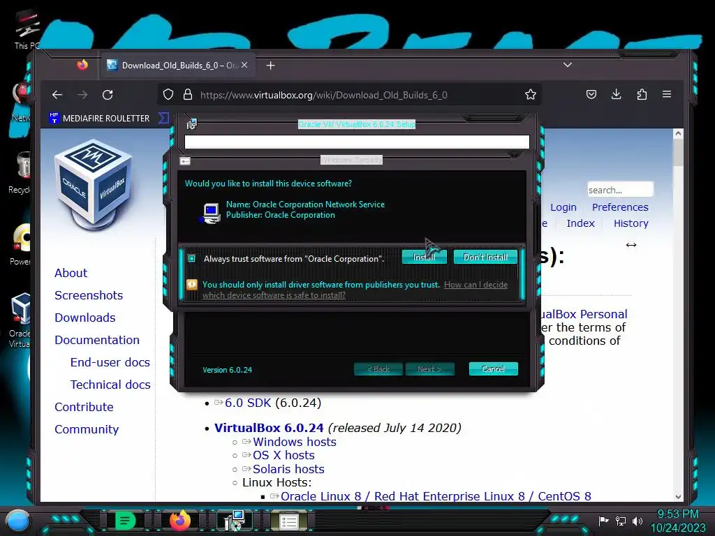Reload the VirtualBox page
Image resolution: width=715 pixels, height=536 pixels.
tap(108, 95)
